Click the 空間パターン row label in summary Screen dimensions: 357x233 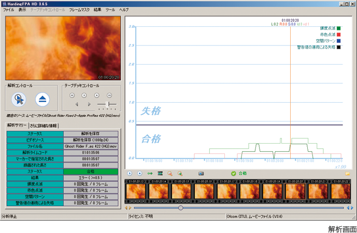pos(35,197)
